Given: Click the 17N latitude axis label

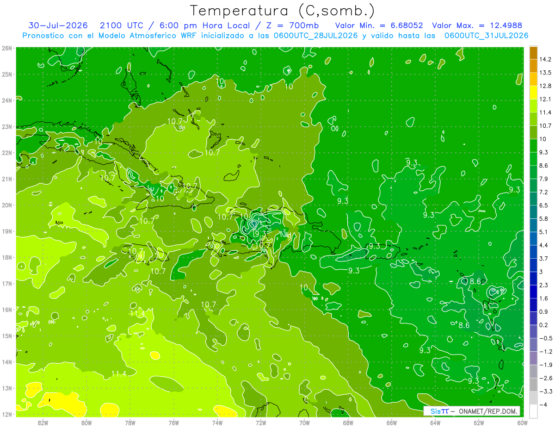Looking at the screenshot, I should 6,283.
